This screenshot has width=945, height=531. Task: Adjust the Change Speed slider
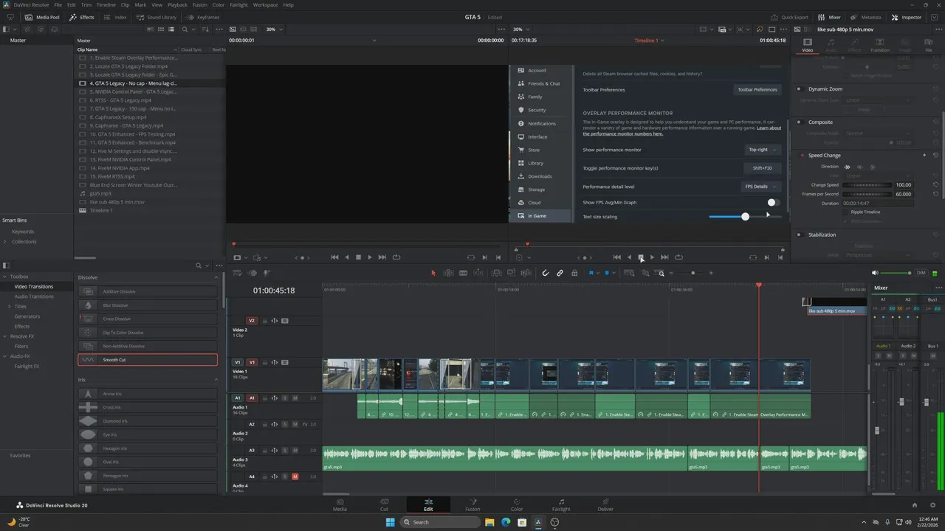pos(868,185)
